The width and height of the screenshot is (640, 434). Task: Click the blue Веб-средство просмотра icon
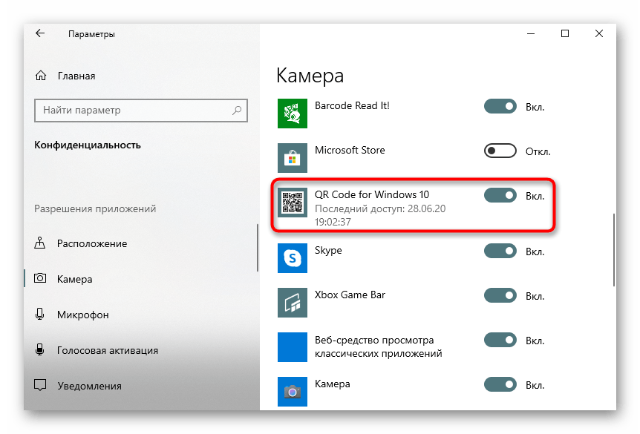(x=293, y=347)
